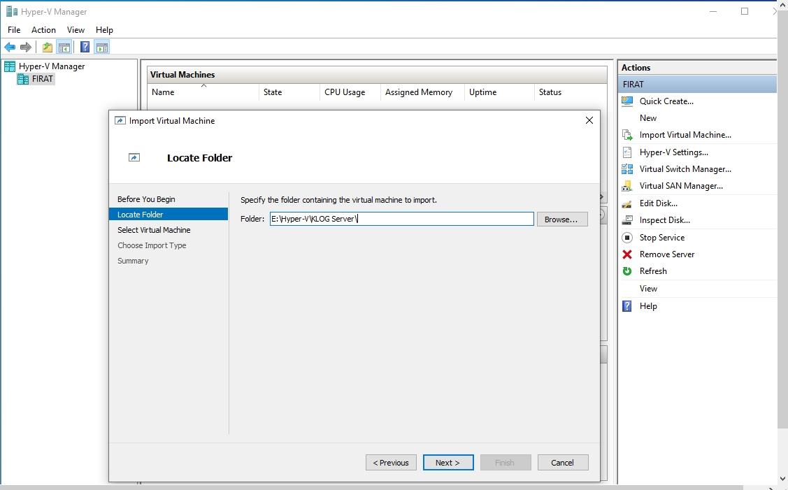Click Import Virtual Machine dialog title icon

pos(120,121)
